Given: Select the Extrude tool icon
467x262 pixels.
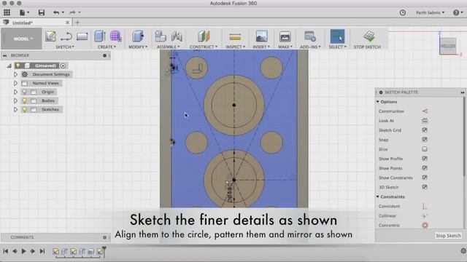Looking at the screenshot, I should point(100,36).
